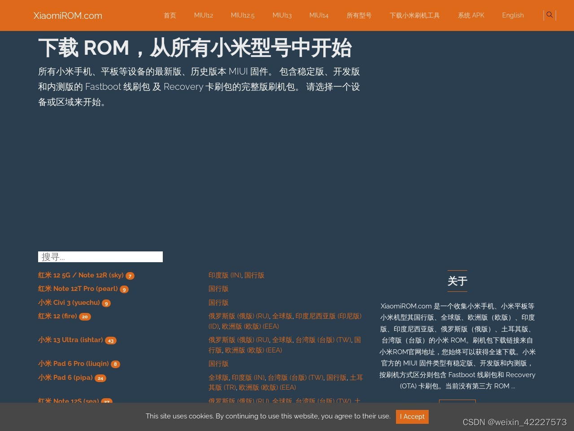This screenshot has height=431, width=574.
Task: Select 国行版 in the 红米 12 5G row
Action: (254, 275)
